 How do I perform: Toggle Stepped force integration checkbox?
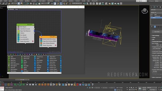pyautogui.click(x=152, y=47)
